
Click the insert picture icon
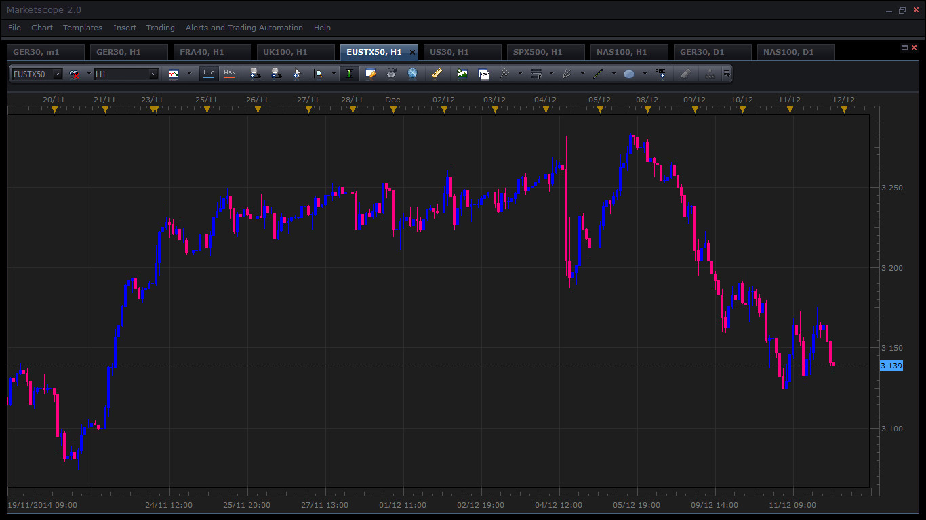[462, 73]
